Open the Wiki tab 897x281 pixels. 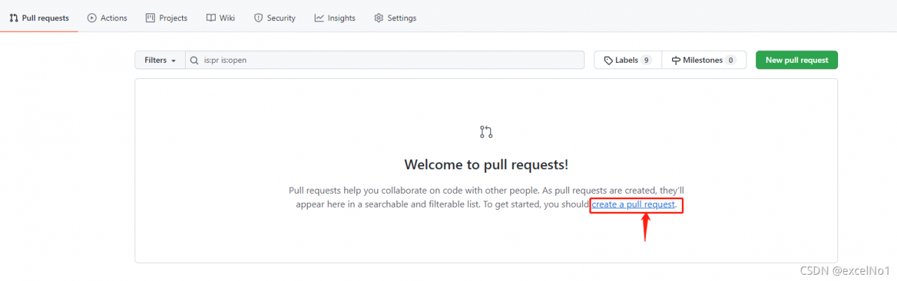click(221, 18)
